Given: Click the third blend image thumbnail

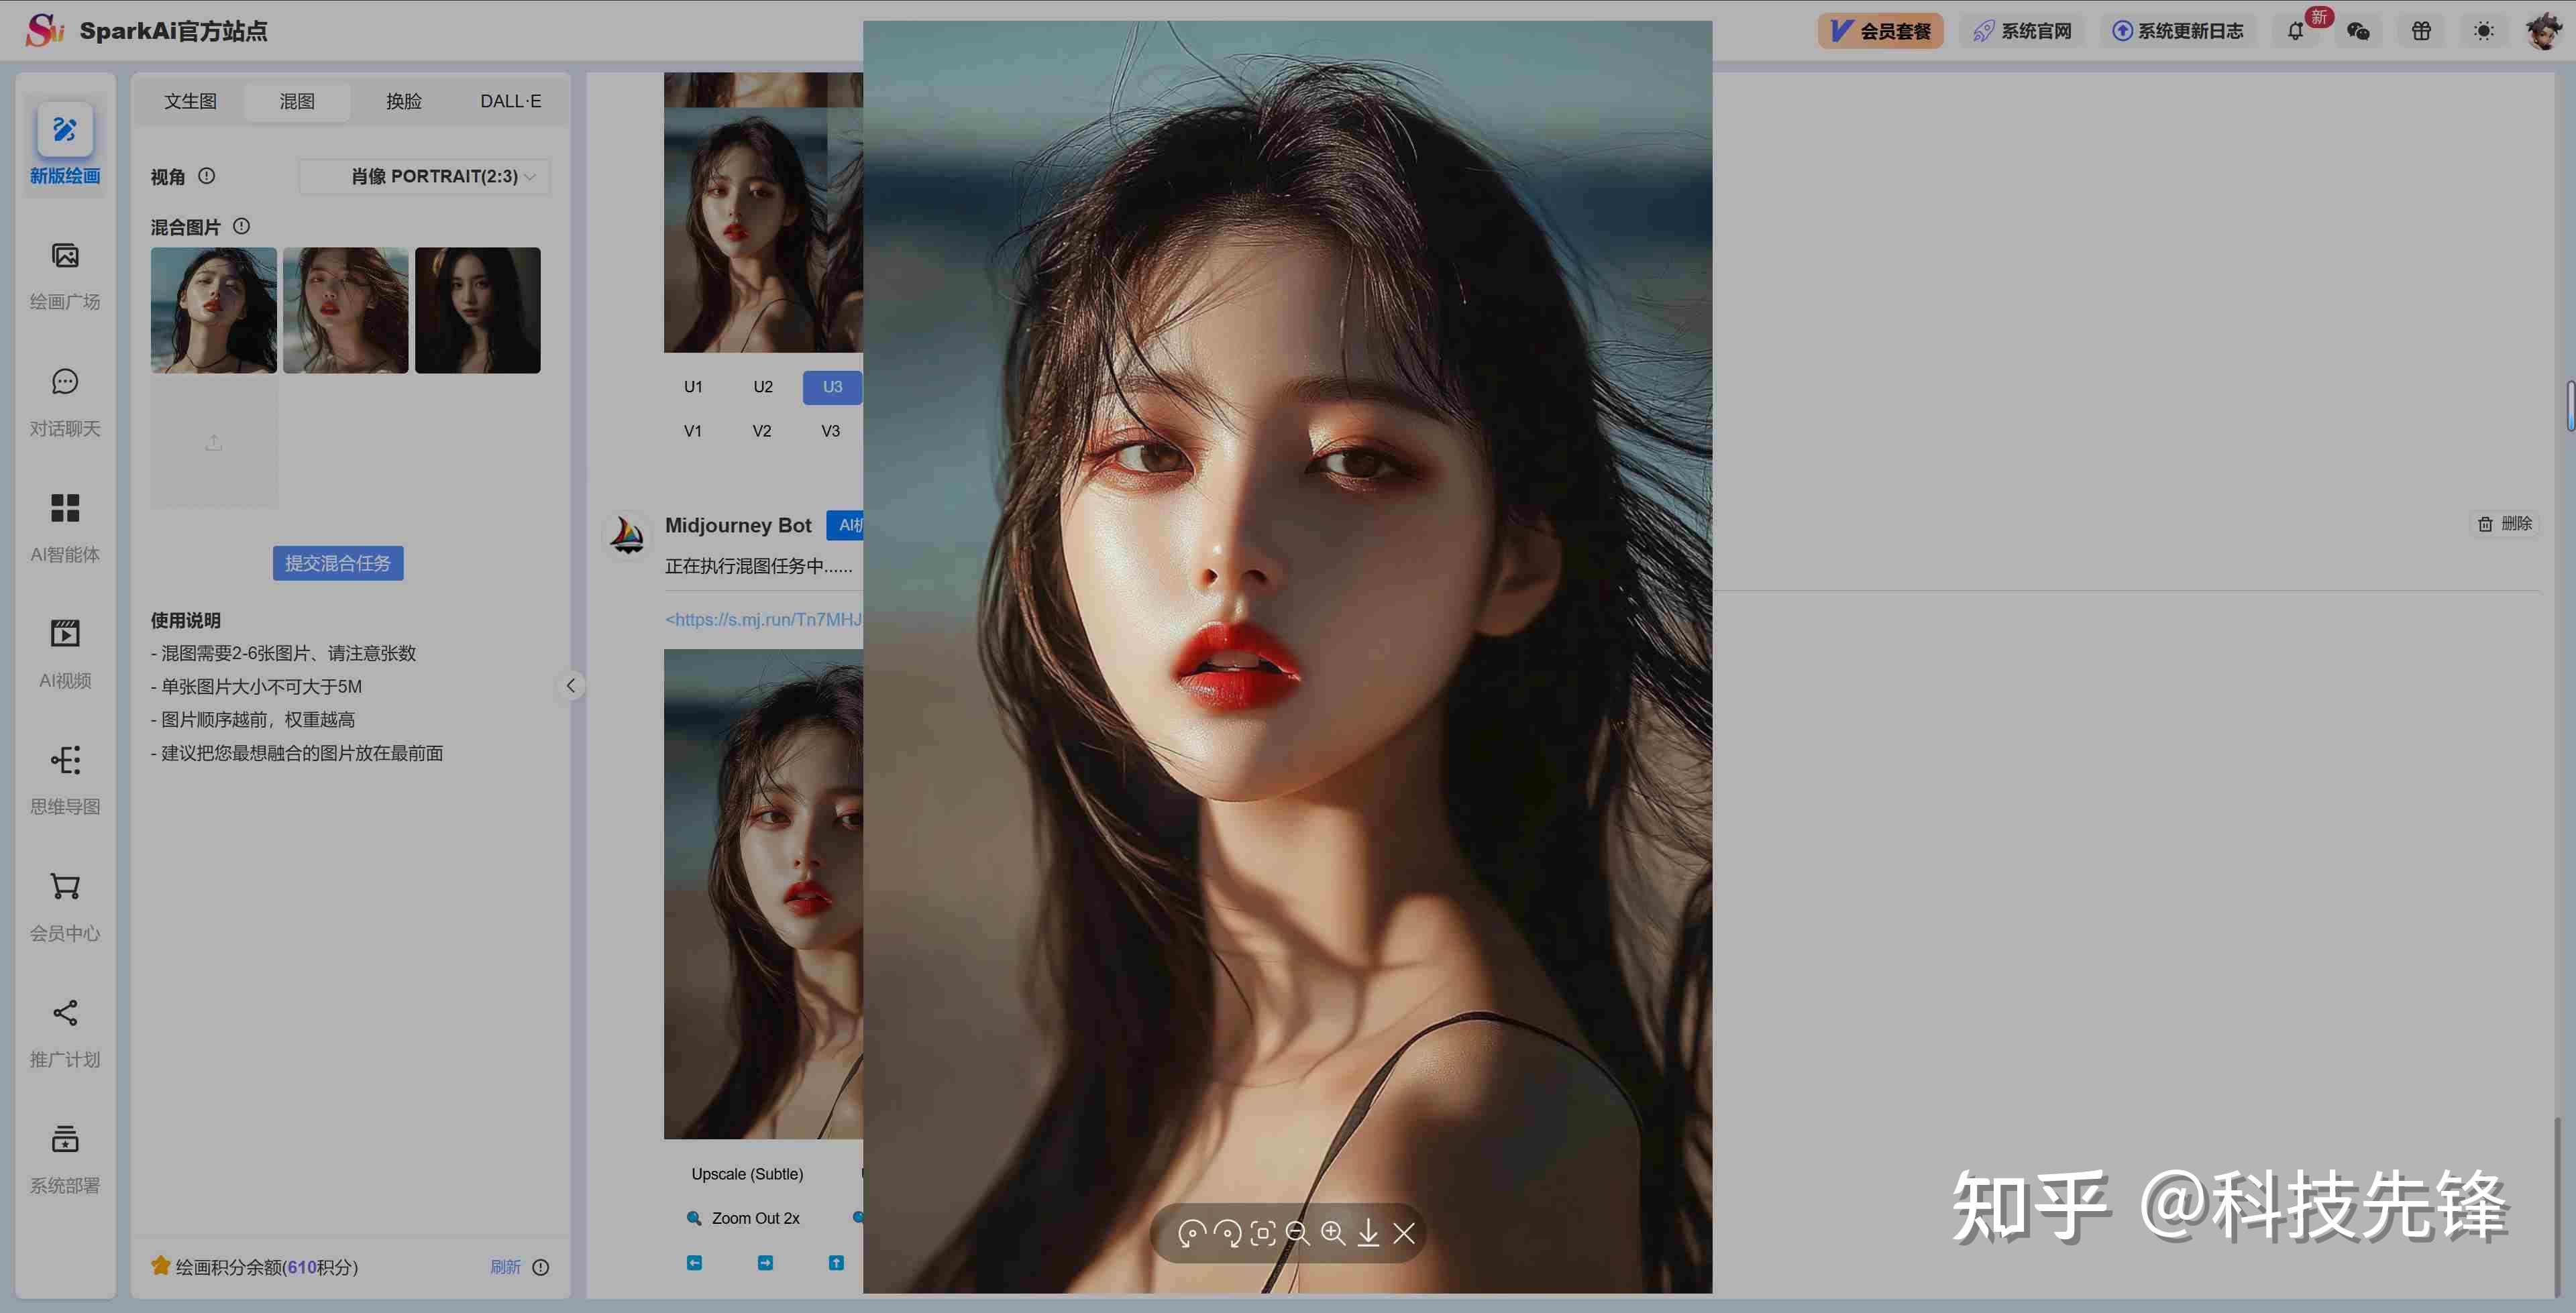Looking at the screenshot, I should pyautogui.click(x=477, y=310).
